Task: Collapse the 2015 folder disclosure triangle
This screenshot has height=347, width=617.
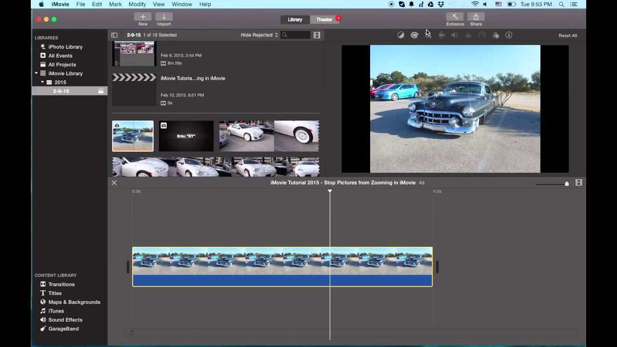Action: [x=42, y=82]
